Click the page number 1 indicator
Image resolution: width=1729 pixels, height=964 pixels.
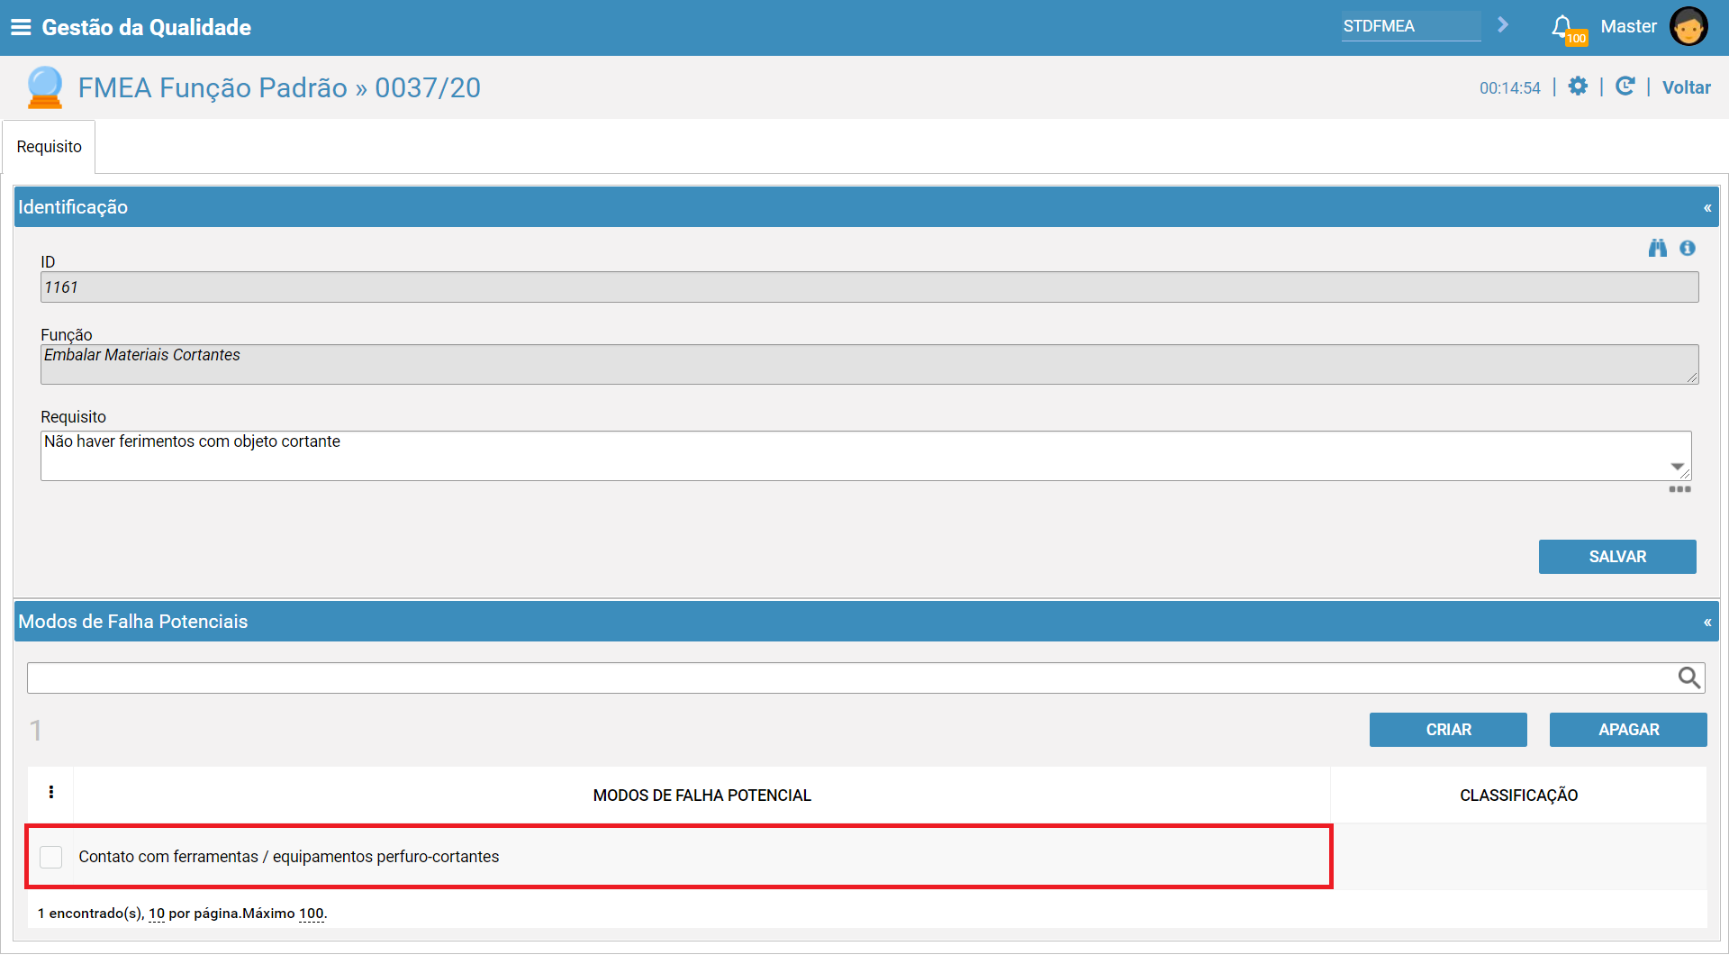tap(36, 731)
